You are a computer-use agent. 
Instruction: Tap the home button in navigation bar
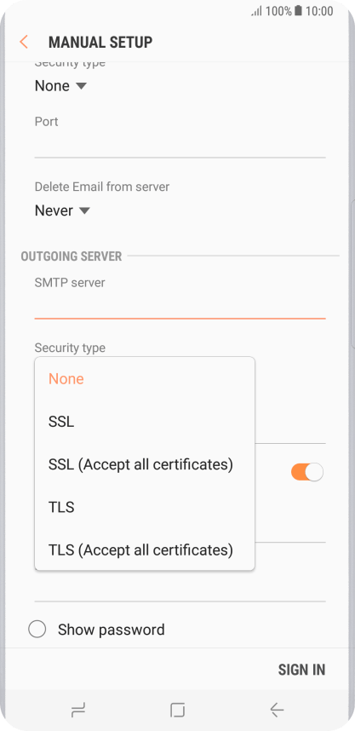pos(177,710)
